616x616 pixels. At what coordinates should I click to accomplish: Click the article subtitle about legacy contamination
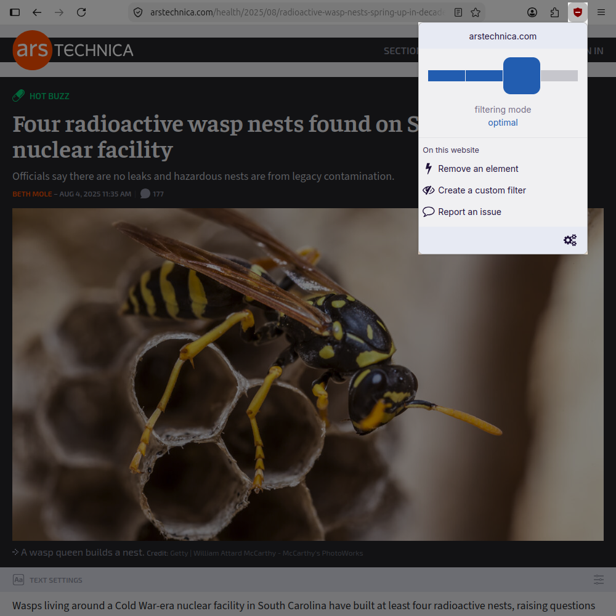pyautogui.click(x=203, y=176)
